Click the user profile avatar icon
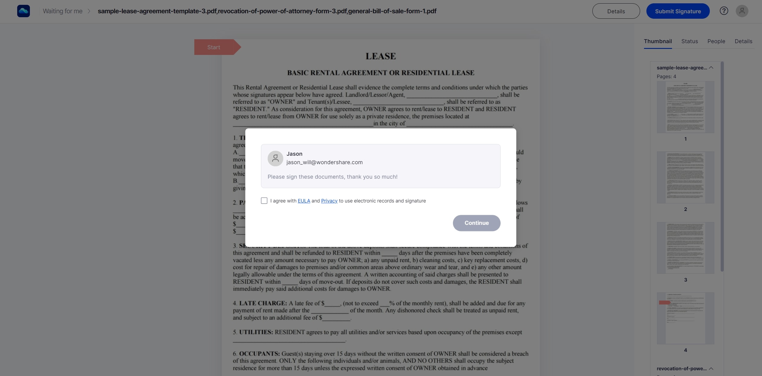Image resolution: width=762 pixels, height=376 pixels. point(742,11)
